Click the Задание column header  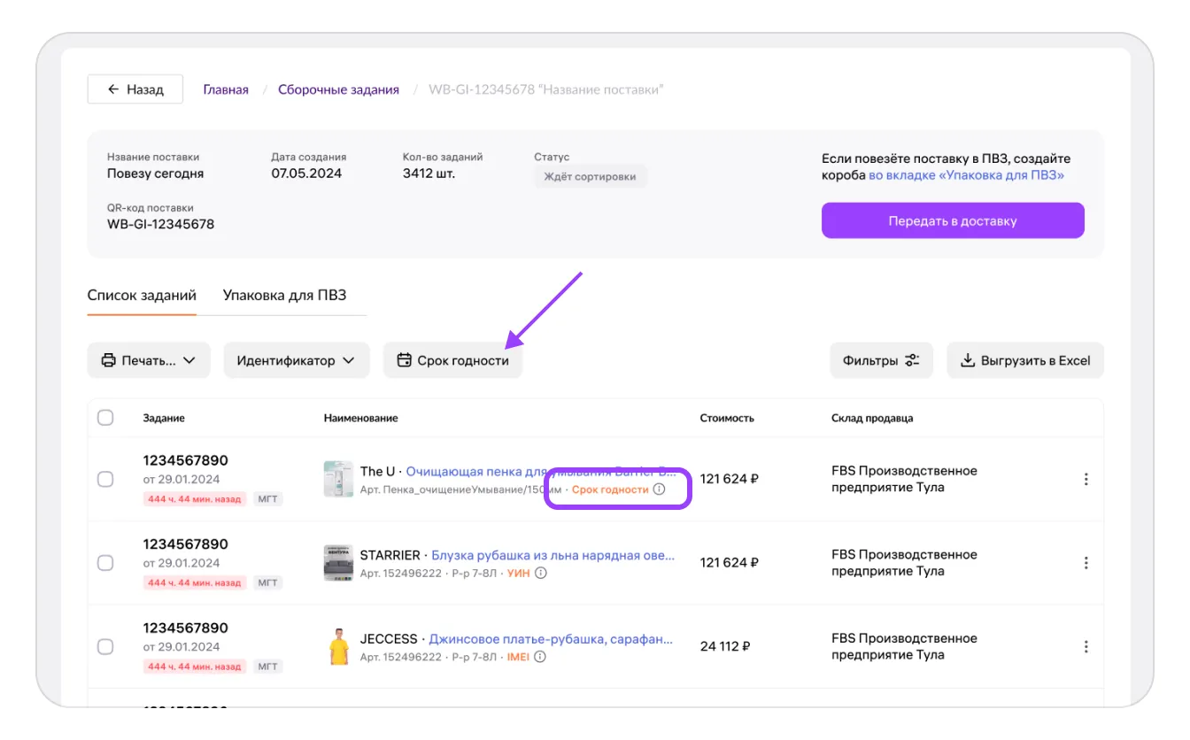[164, 418]
